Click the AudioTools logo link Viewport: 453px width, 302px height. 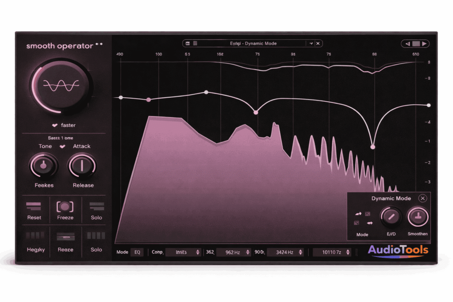[399, 250]
